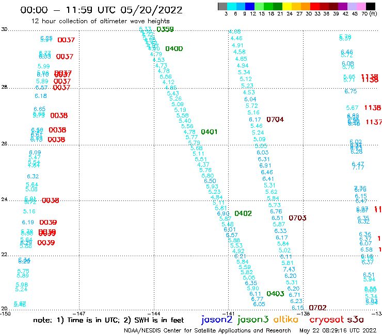Click the dark red time stamp "0702"
Image resolution: width=382 pixels, height=335 pixels.
point(317,308)
